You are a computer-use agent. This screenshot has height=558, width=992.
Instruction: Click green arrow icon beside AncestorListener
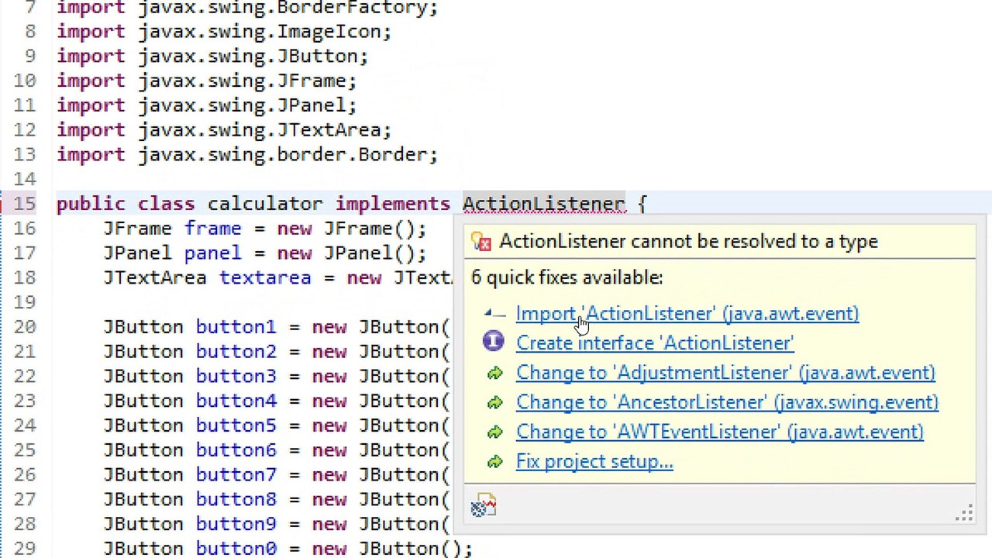coord(494,403)
